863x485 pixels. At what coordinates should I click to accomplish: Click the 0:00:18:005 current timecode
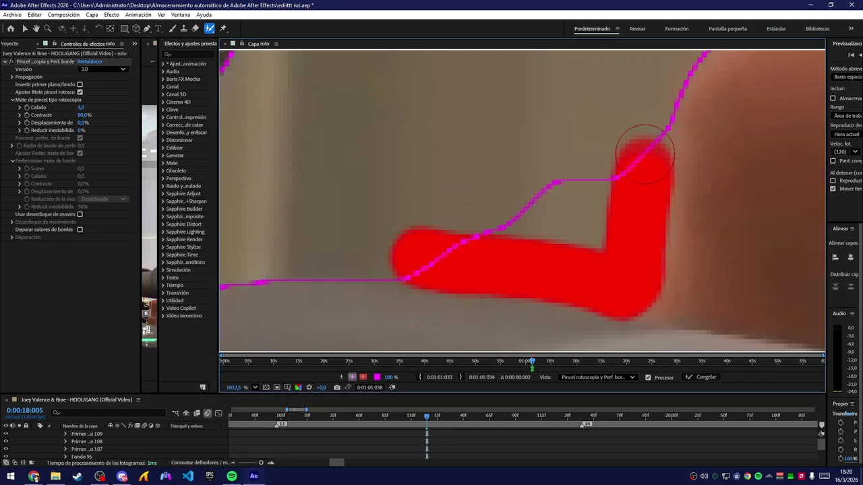[x=25, y=410]
